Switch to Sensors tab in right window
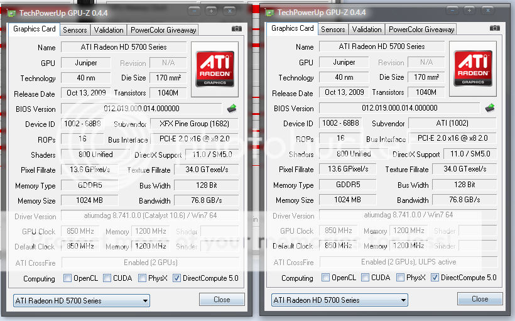This screenshot has height=321, width=515. 333,30
